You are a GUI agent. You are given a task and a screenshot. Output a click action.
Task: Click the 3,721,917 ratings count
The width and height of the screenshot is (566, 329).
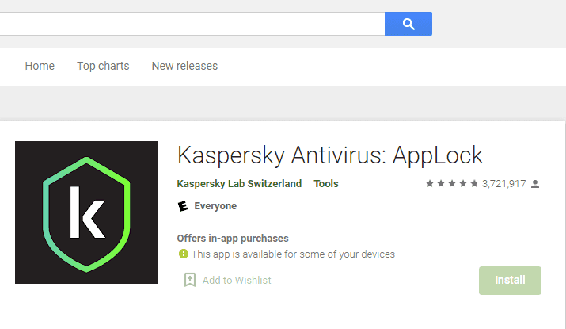point(504,184)
